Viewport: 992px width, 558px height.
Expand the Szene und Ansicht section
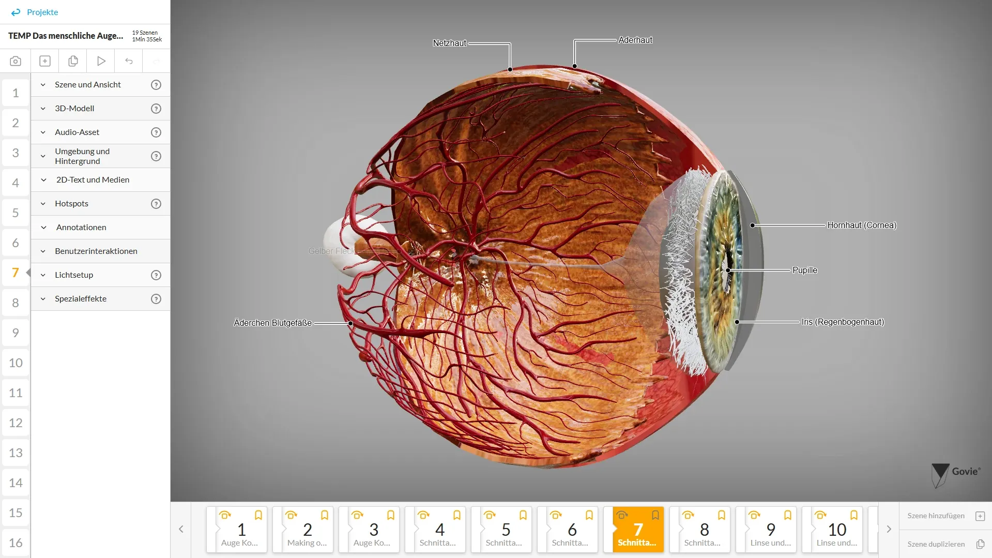coord(43,85)
